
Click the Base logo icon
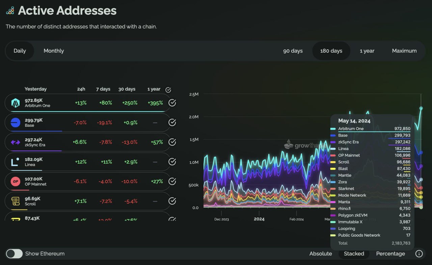pyautogui.click(x=16, y=122)
